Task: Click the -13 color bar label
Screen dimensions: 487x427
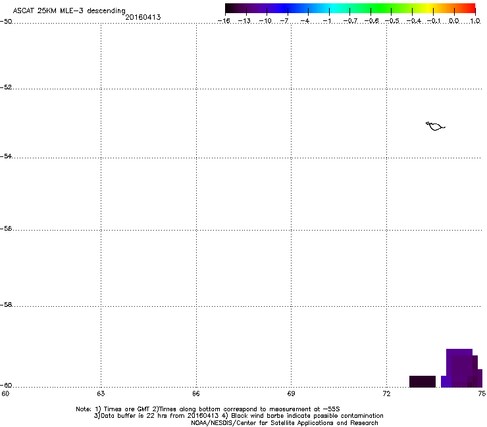Action: [x=244, y=21]
